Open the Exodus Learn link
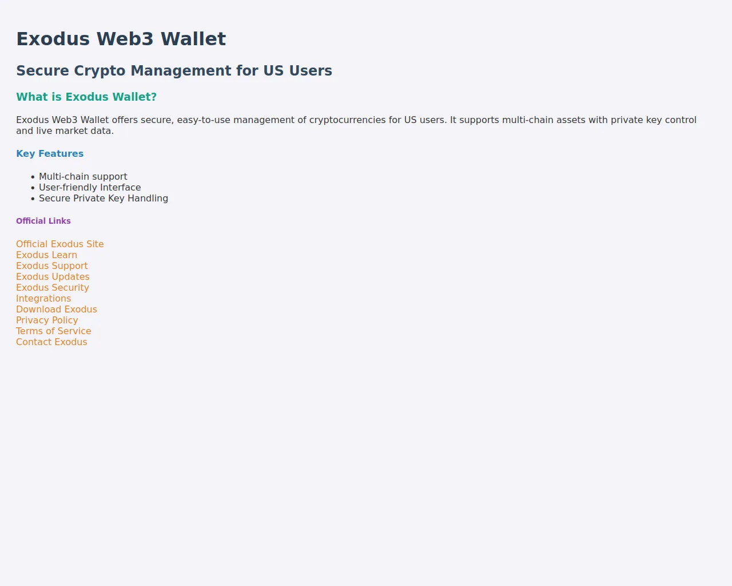 pos(46,255)
